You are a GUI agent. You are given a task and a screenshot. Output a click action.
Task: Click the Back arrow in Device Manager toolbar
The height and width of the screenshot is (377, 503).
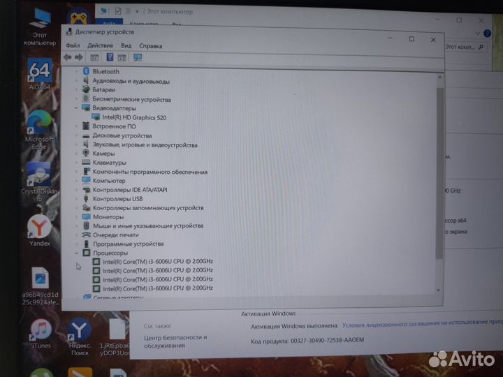point(67,57)
